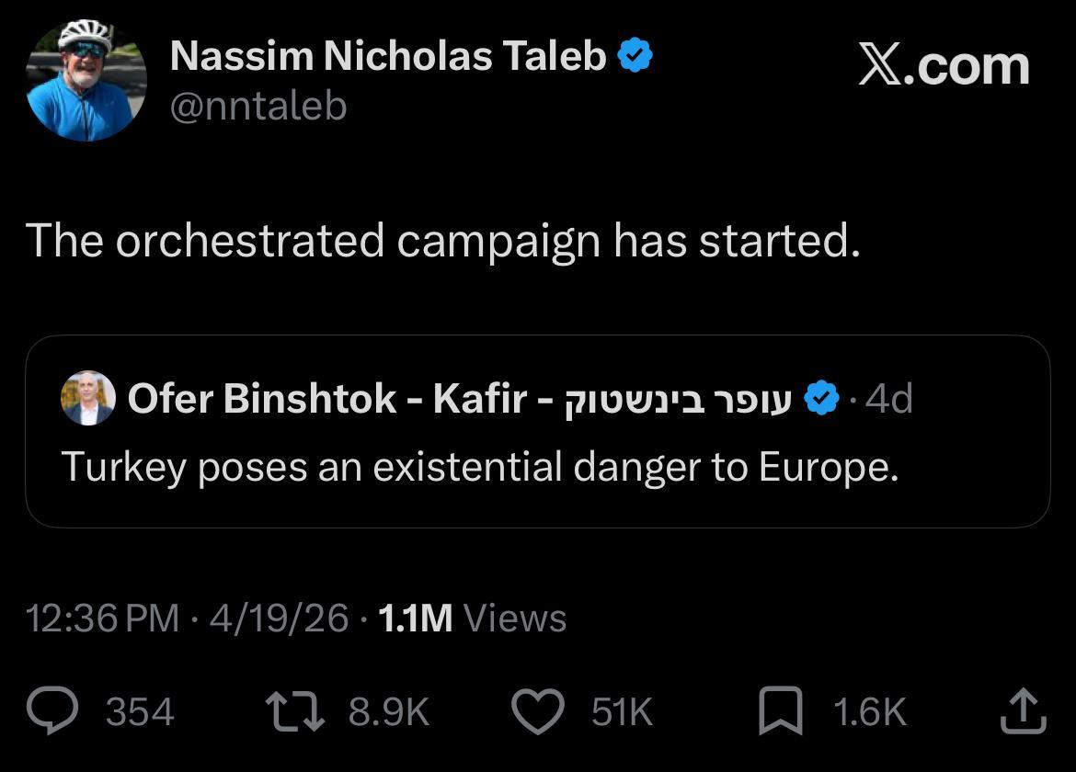Click the 51K likes count
The image size is (1076, 772).
click(x=622, y=712)
